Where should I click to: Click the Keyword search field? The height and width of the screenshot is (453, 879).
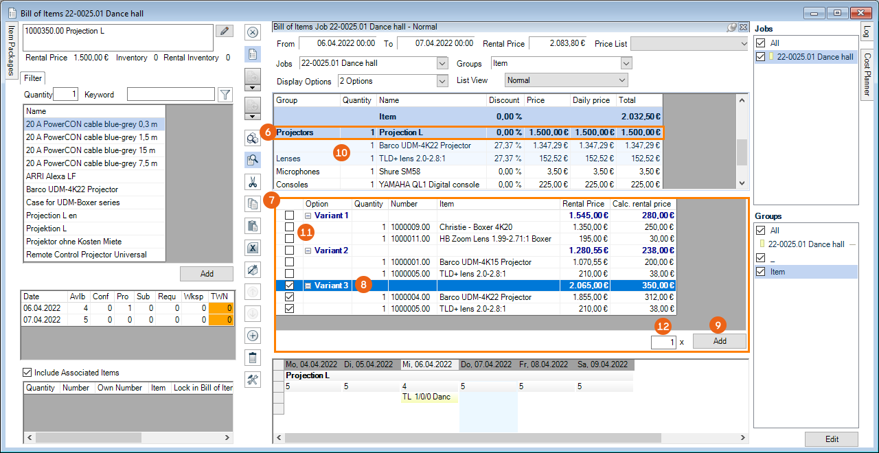(x=170, y=95)
